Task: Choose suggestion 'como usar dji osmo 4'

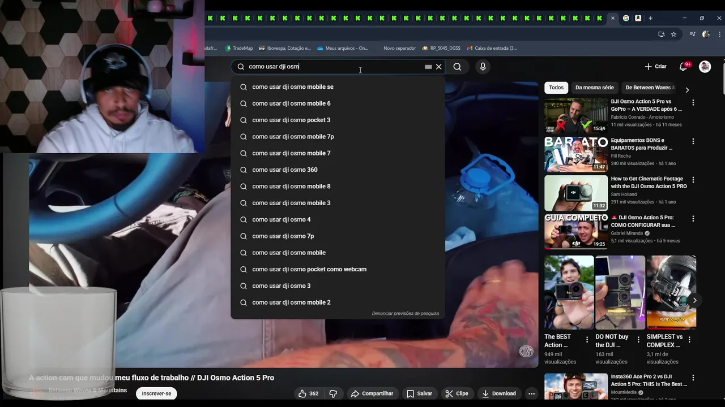Action: pyautogui.click(x=338, y=219)
